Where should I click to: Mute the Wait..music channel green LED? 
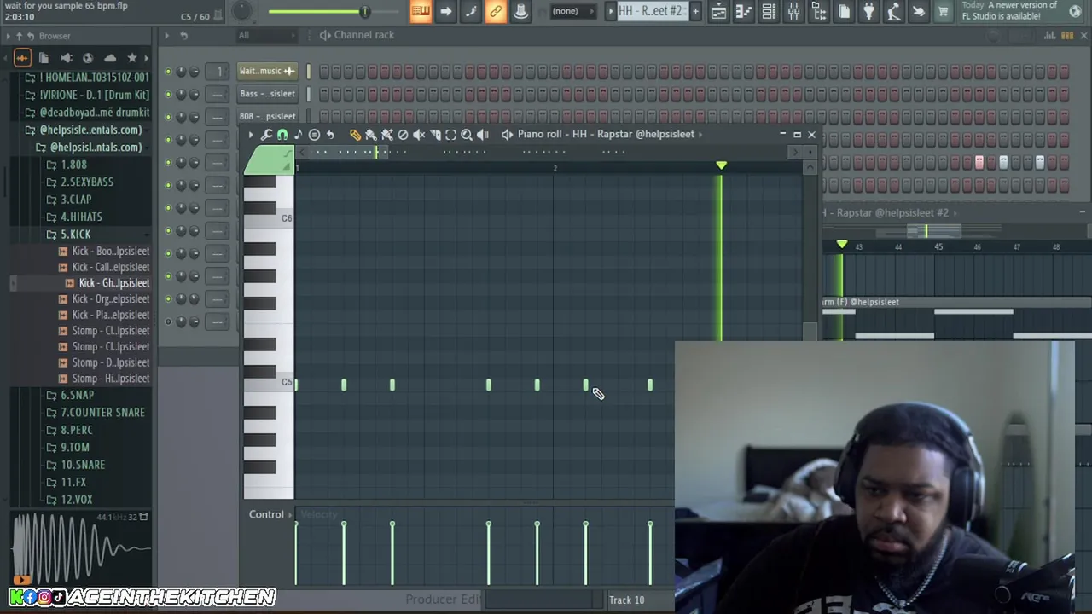(x=168, y=72)
